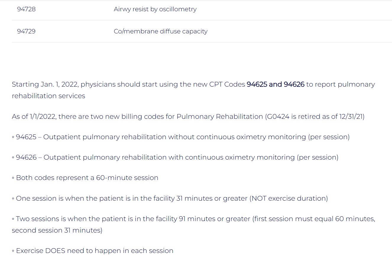Click the 94729 code cell
Viewport: 392px width, 258px height.
pyautogui.click(x=26, y=31)
